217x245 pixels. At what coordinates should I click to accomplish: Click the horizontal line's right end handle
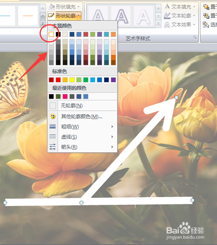(x=193, y=200)
